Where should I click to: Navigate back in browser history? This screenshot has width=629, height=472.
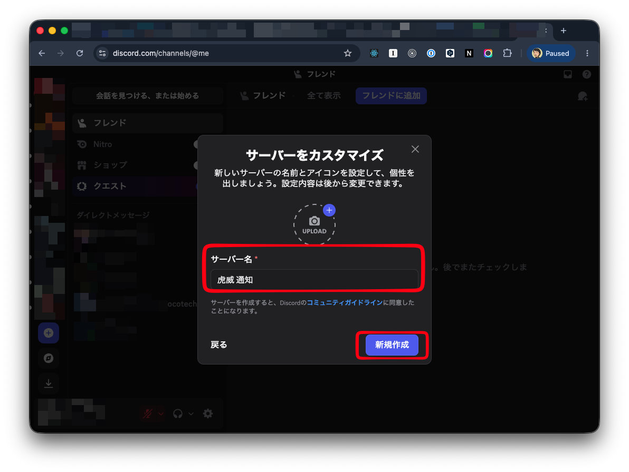tap(42, 53)
